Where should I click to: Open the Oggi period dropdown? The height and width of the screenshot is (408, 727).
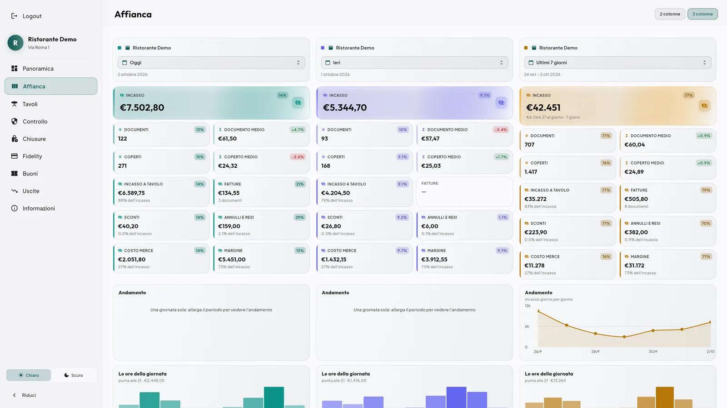[x=211, y=63]
